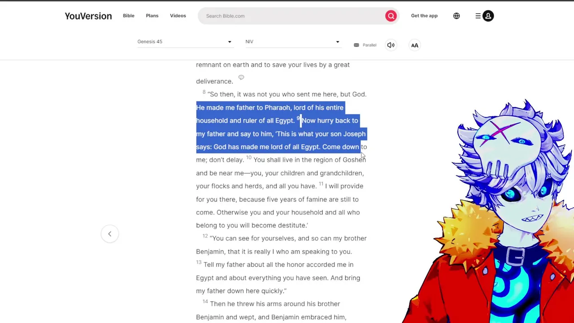Click the verse note bubble icon
This screenshot has width=574, height=323.
[241, 78]
